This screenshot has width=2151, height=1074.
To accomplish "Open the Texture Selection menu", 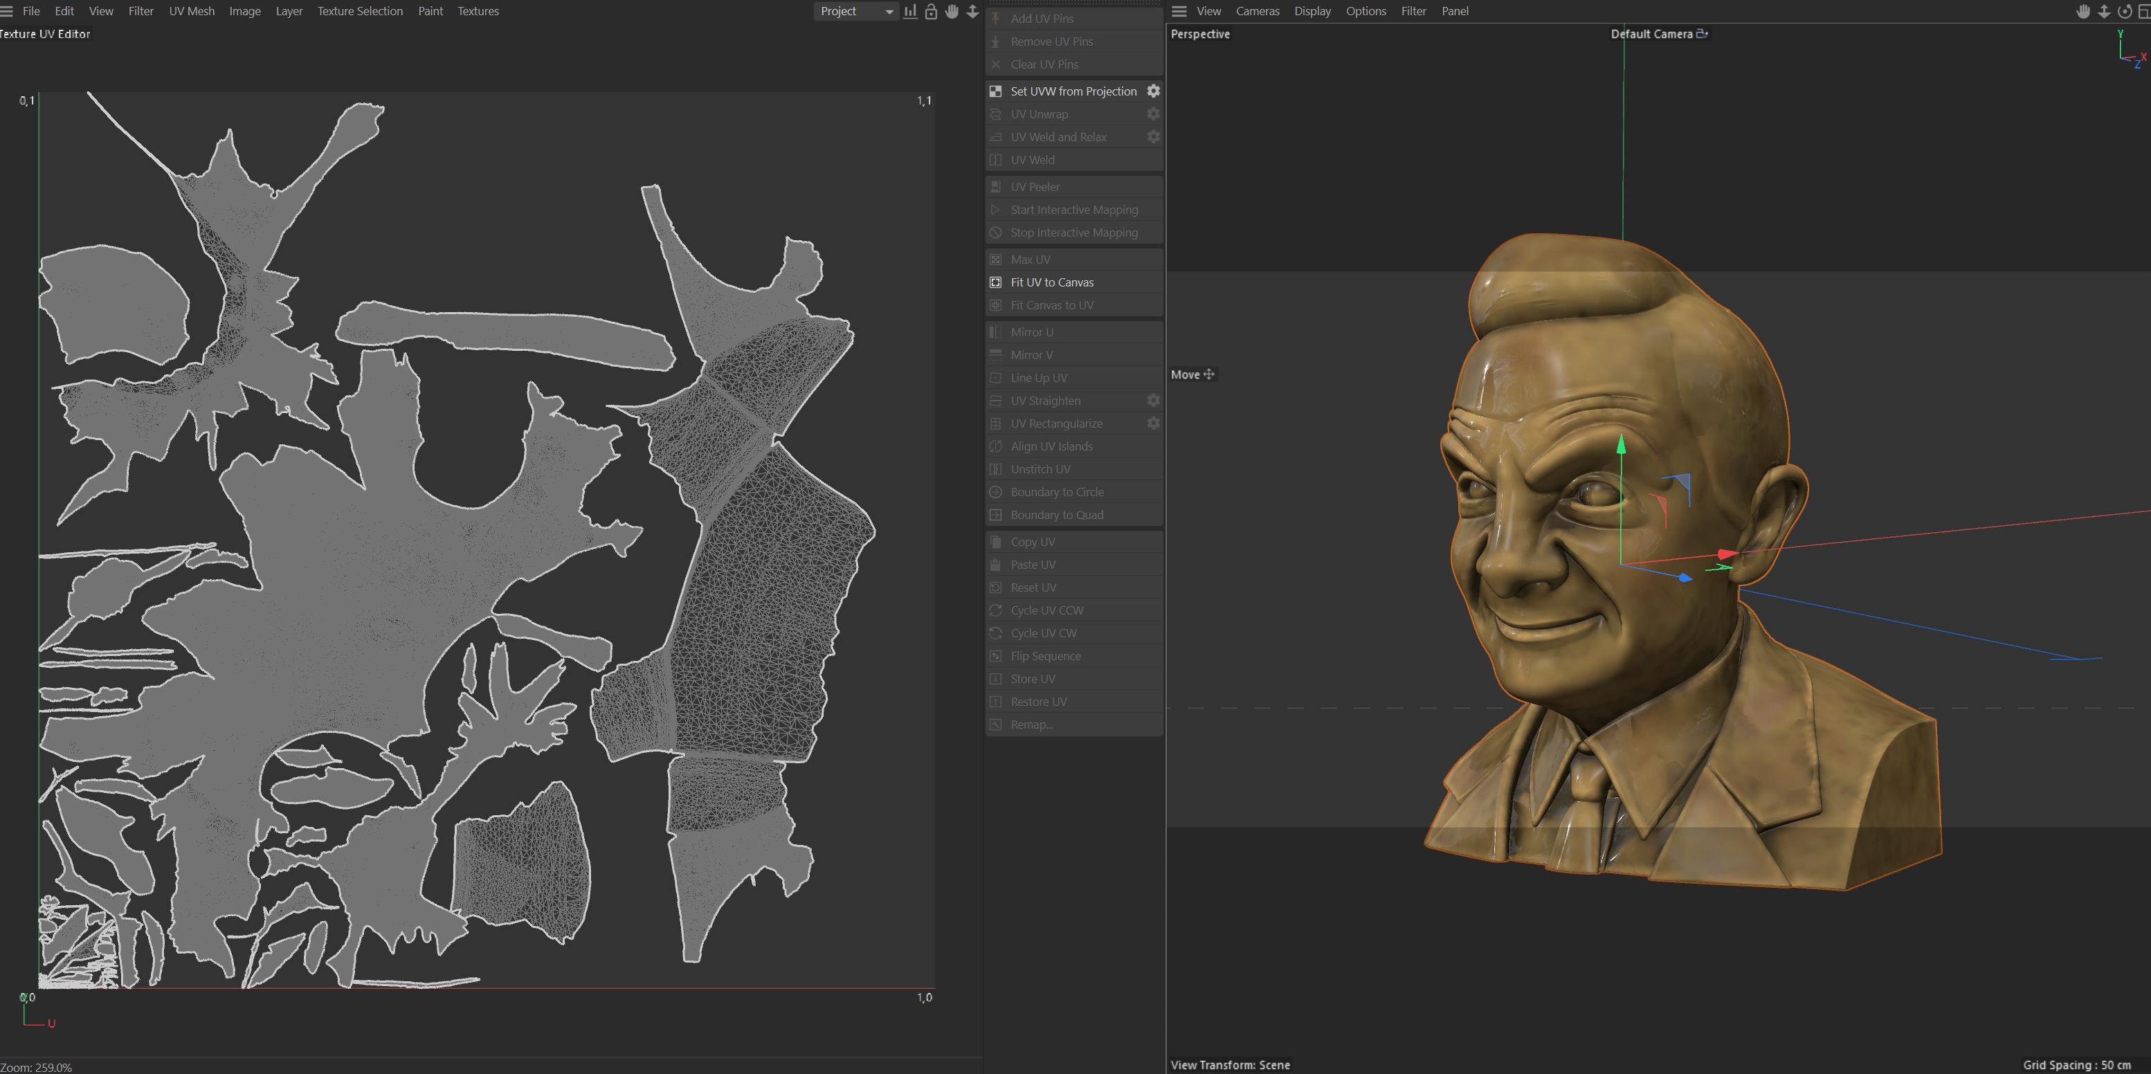I will point(360,11).
